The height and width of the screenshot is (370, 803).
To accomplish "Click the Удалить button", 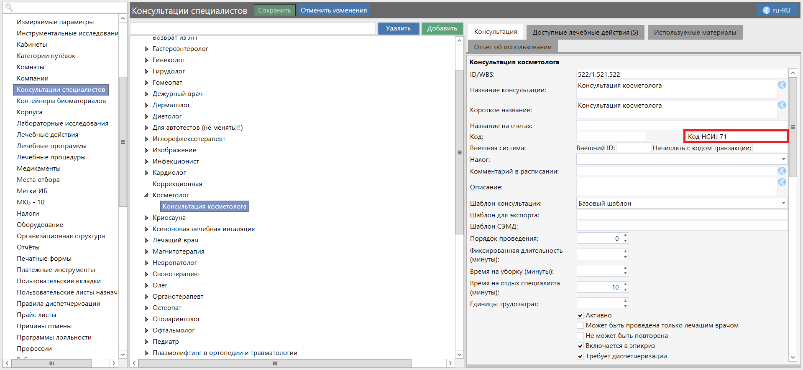I will [398, 28].
